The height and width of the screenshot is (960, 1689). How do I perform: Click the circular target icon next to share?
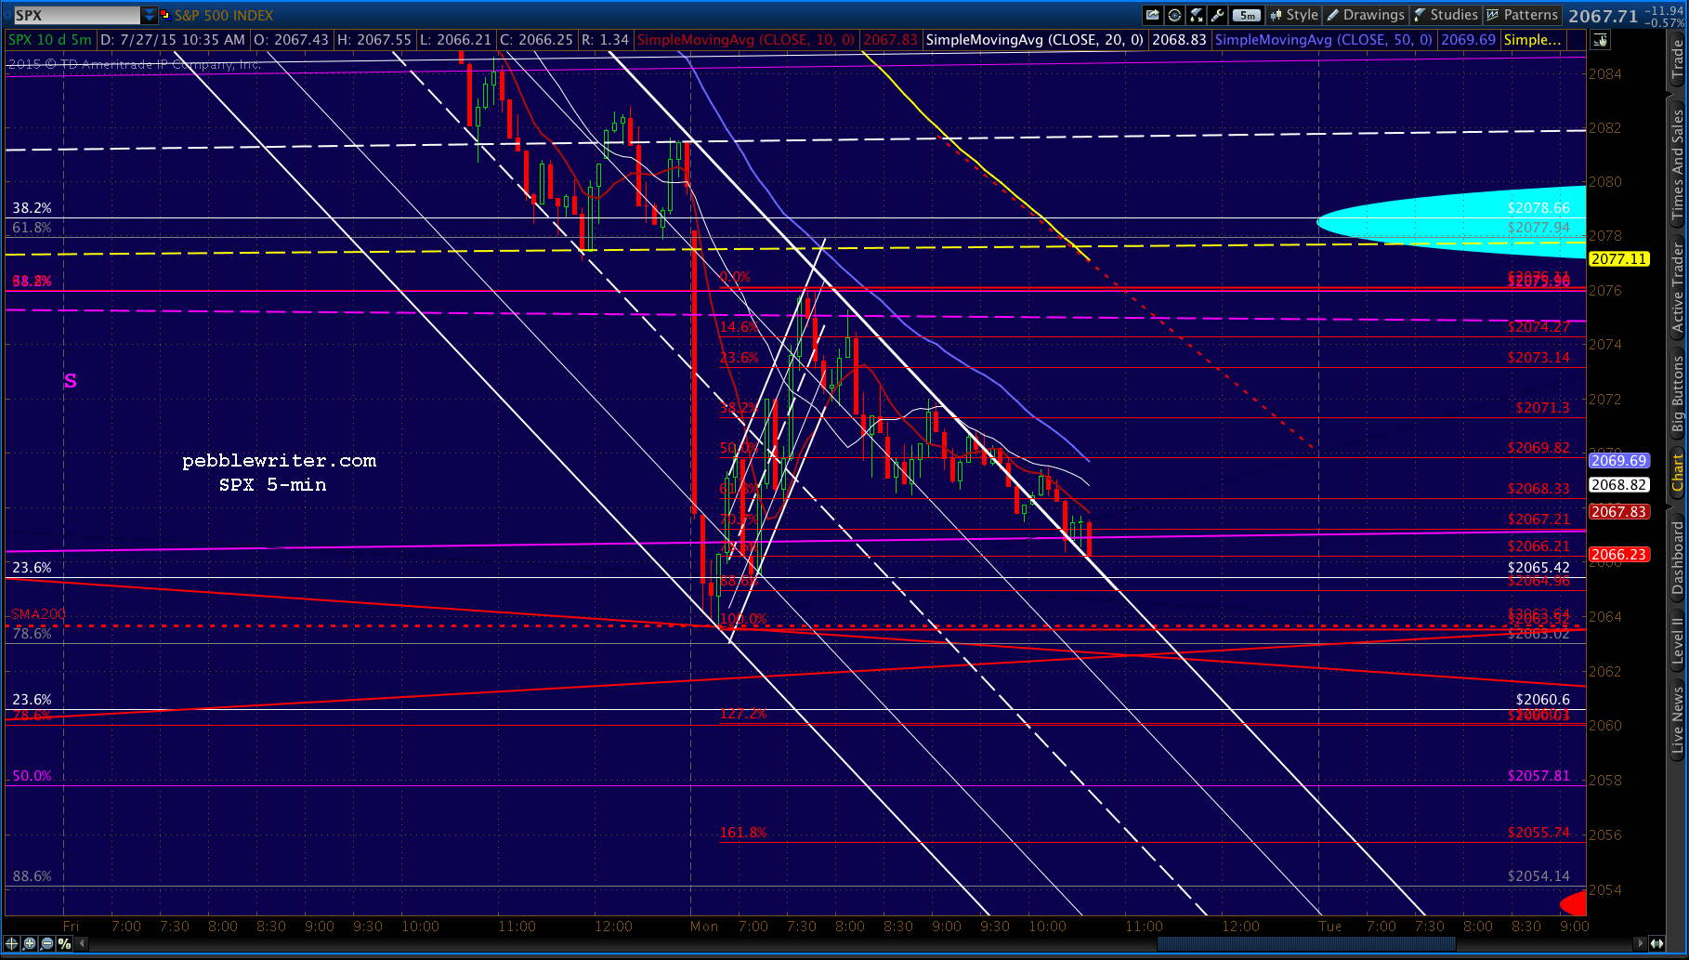(x=1174, y=15)
